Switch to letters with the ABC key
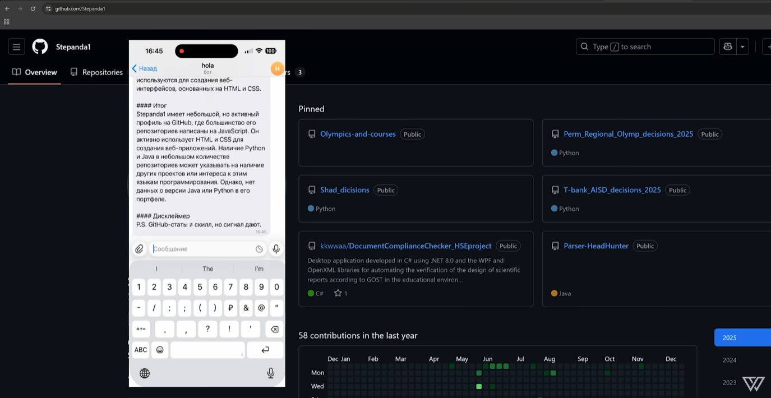The height and width of the screenshot is (398, 771). click(x=140, y=349)
